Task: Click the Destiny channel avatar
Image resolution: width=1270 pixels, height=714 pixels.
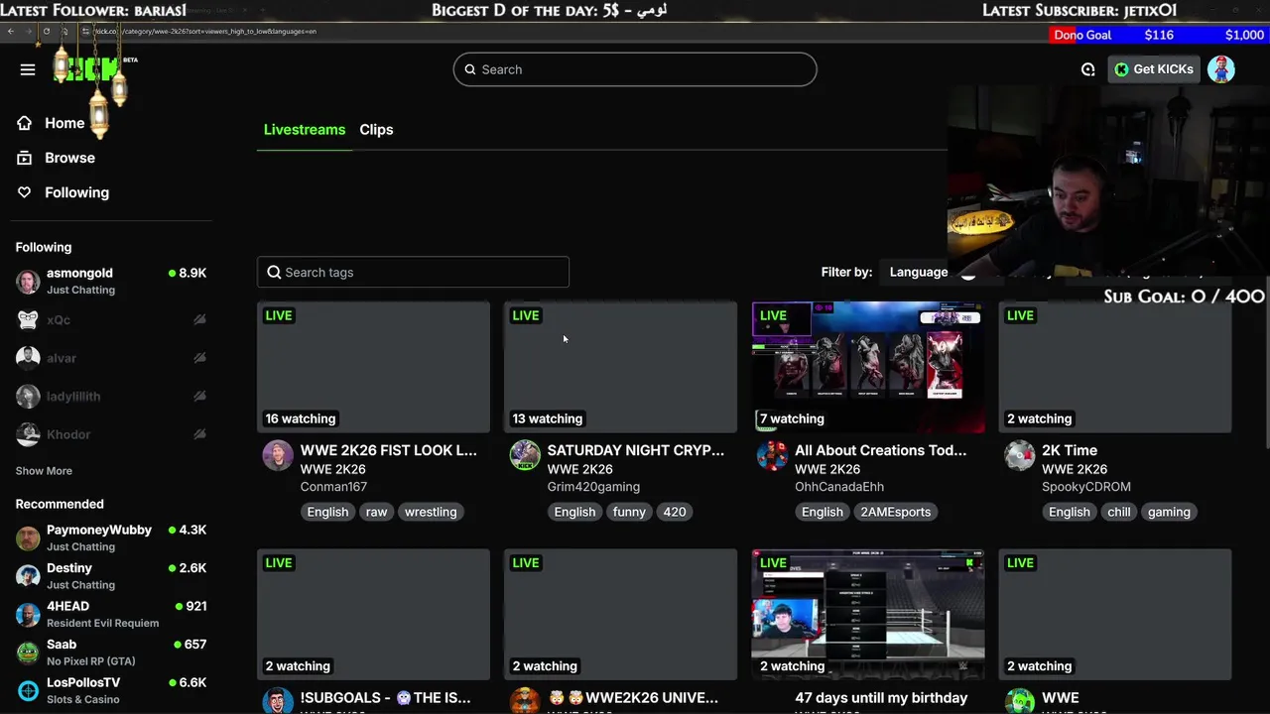Action: [x=28, y=576]
